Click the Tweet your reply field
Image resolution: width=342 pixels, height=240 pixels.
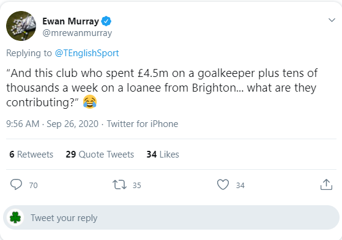pyautogui.click(x=171, y=217)
